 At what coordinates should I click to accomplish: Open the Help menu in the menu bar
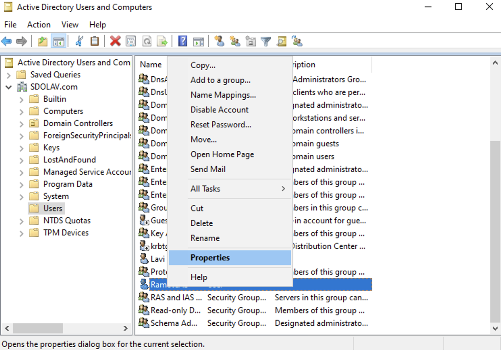pos(98,25)
